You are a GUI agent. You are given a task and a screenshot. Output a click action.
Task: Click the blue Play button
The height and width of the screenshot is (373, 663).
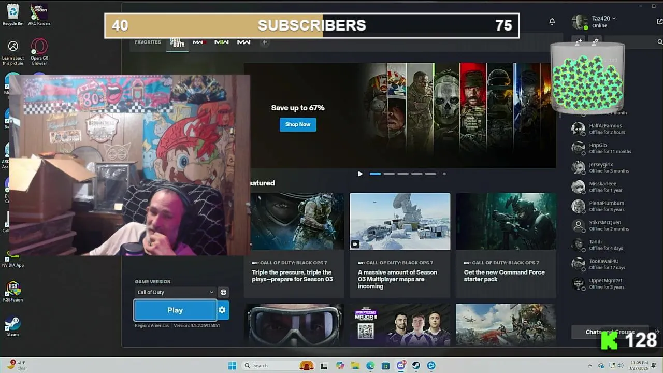pyautogui.click(x=175, y=310)
